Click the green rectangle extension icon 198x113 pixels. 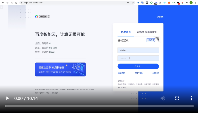tap(174, 2)
